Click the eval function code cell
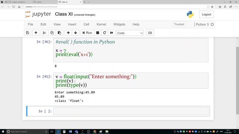 (x=131, y=50)
